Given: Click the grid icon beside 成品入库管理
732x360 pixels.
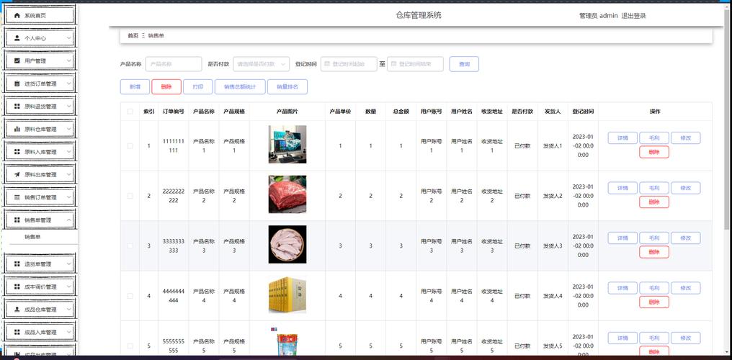Looking at the screenshot, I should (17, 332).
